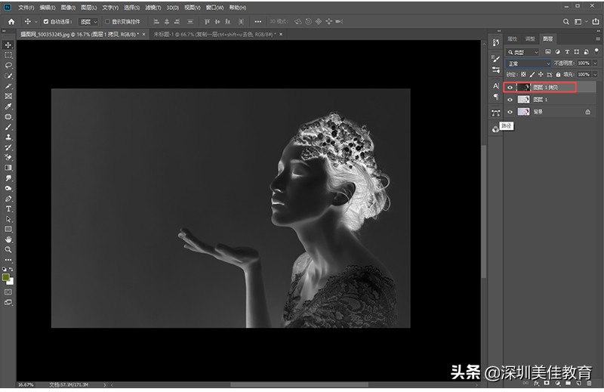Select the Rectangular Marquee tool
This screenshot has height=392, width=604.
click(x=8, y=55)
